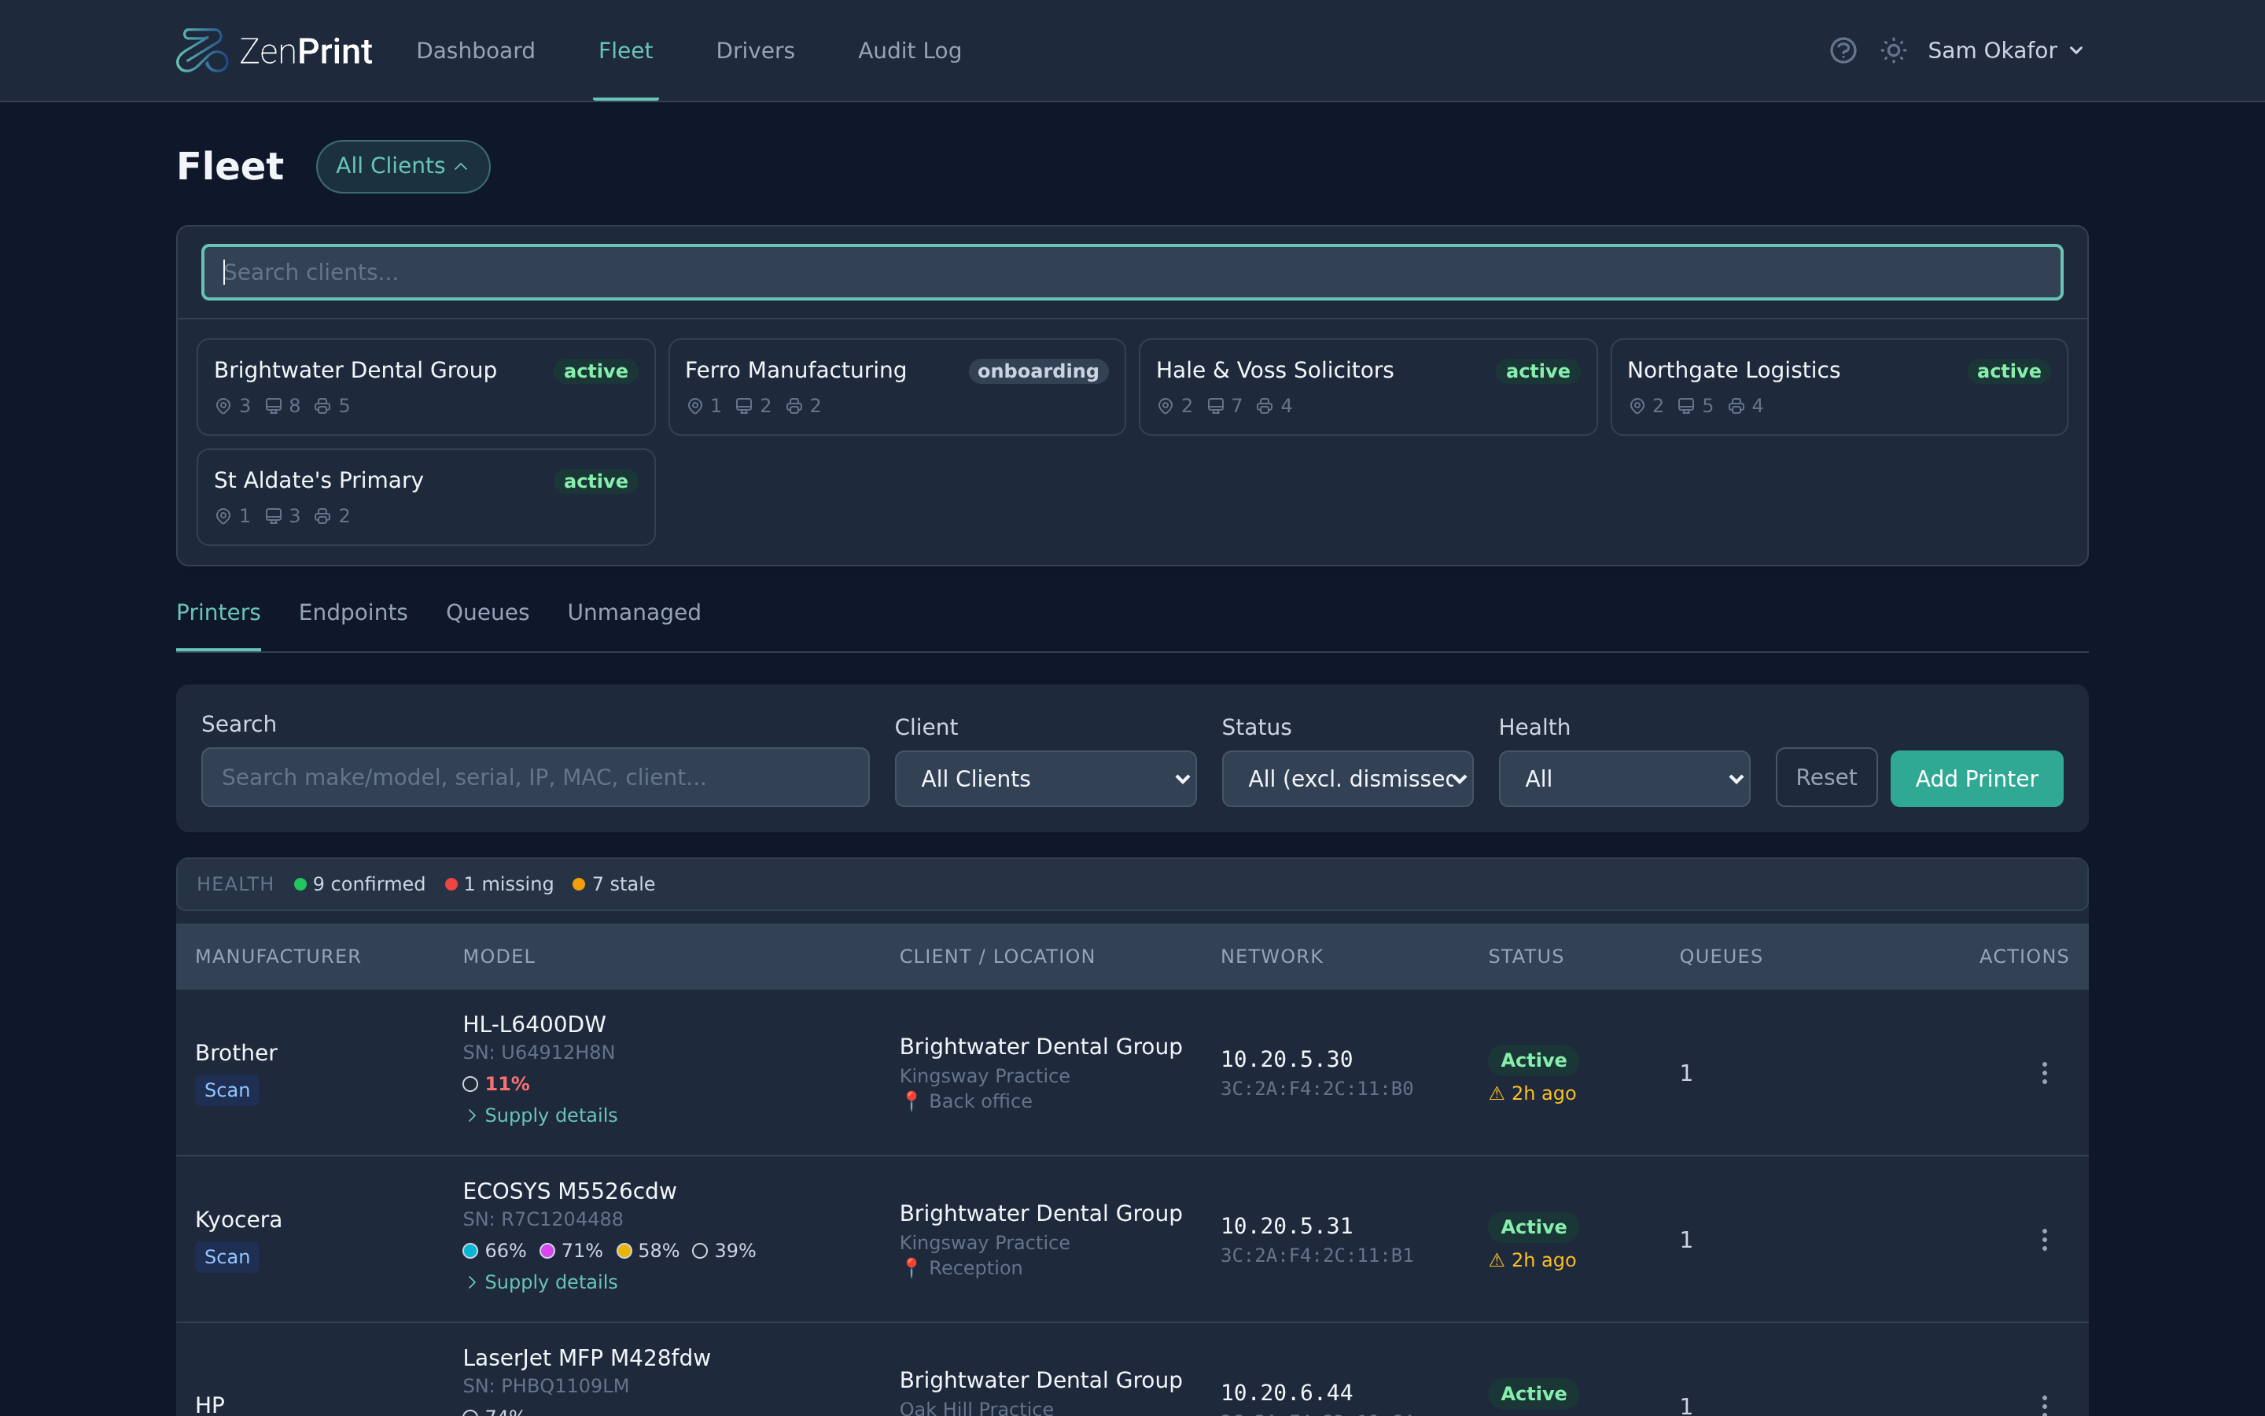Click location pin icon on Brightwater Dental card

223,407
